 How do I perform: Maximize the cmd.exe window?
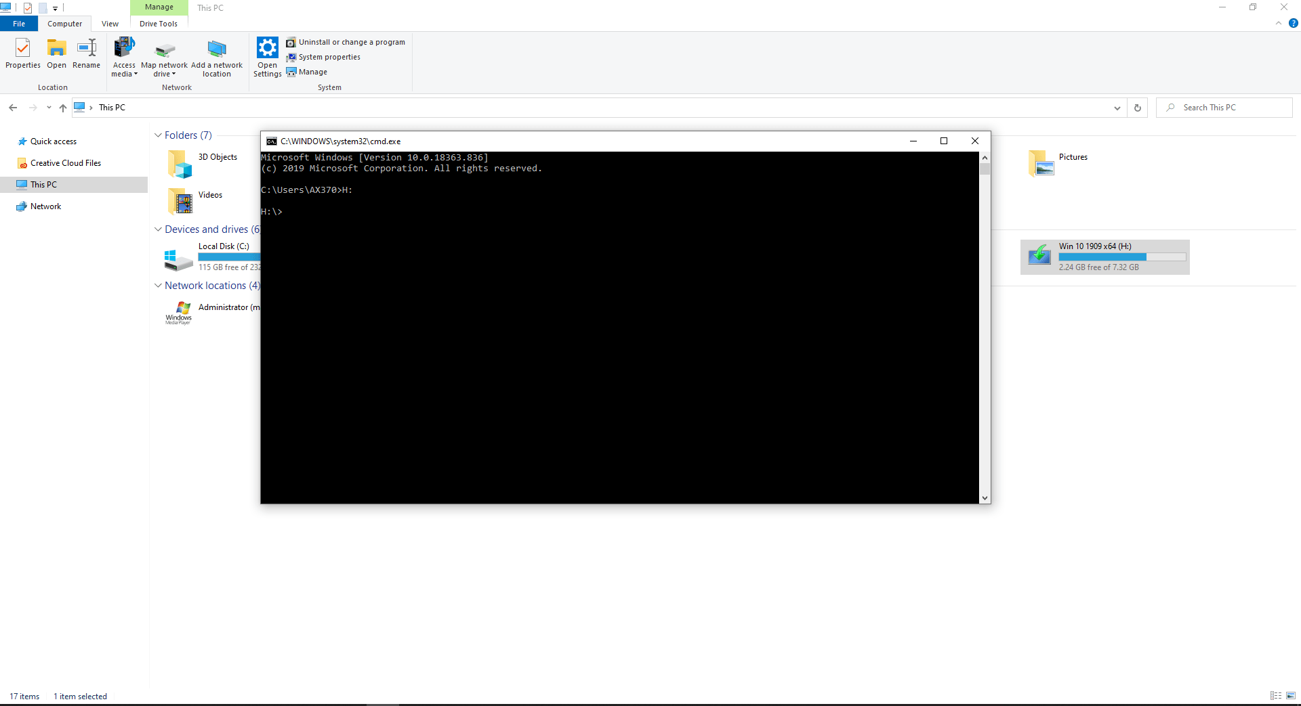pyautogui.click(x=944, y=141)
